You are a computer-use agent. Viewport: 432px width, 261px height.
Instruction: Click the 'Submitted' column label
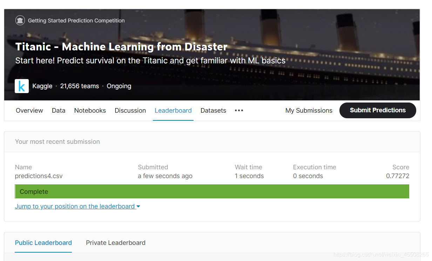(153, 167)
